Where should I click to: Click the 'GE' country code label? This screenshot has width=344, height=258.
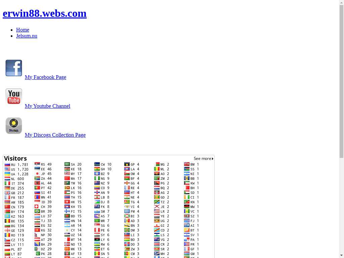tap(13, 231)
